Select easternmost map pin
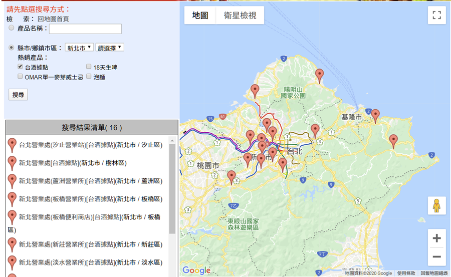451x277 pixels. point(393,141)
